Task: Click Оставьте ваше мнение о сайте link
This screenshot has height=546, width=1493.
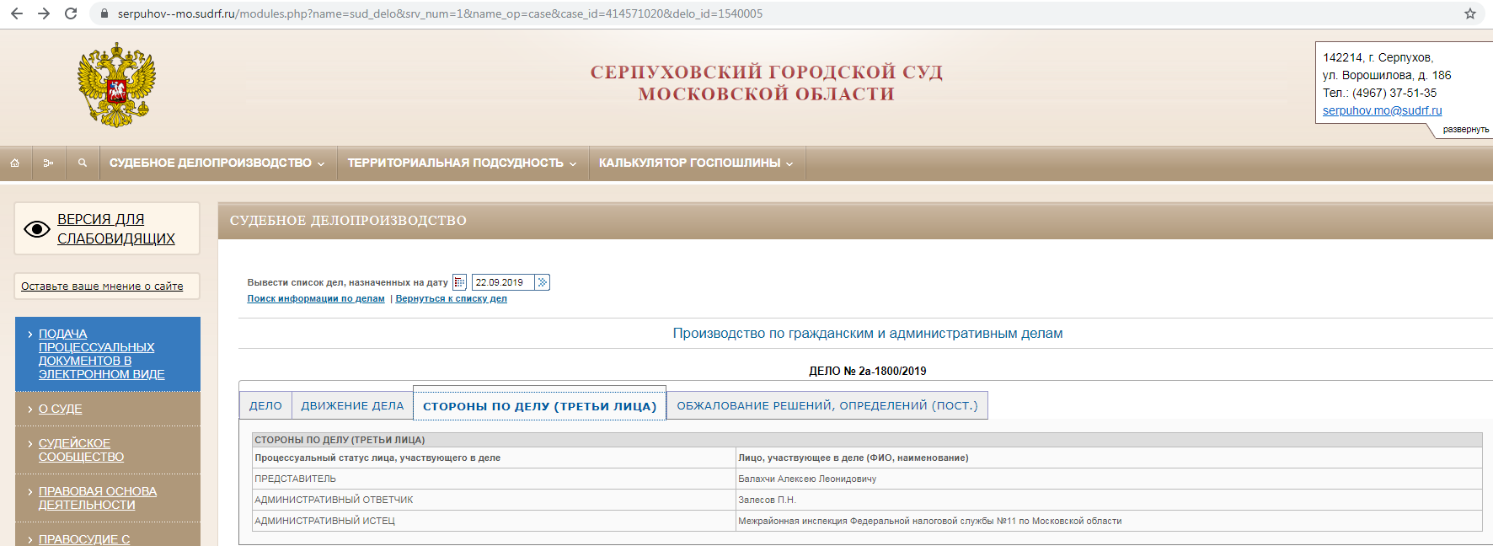Action: pos(102,286)
